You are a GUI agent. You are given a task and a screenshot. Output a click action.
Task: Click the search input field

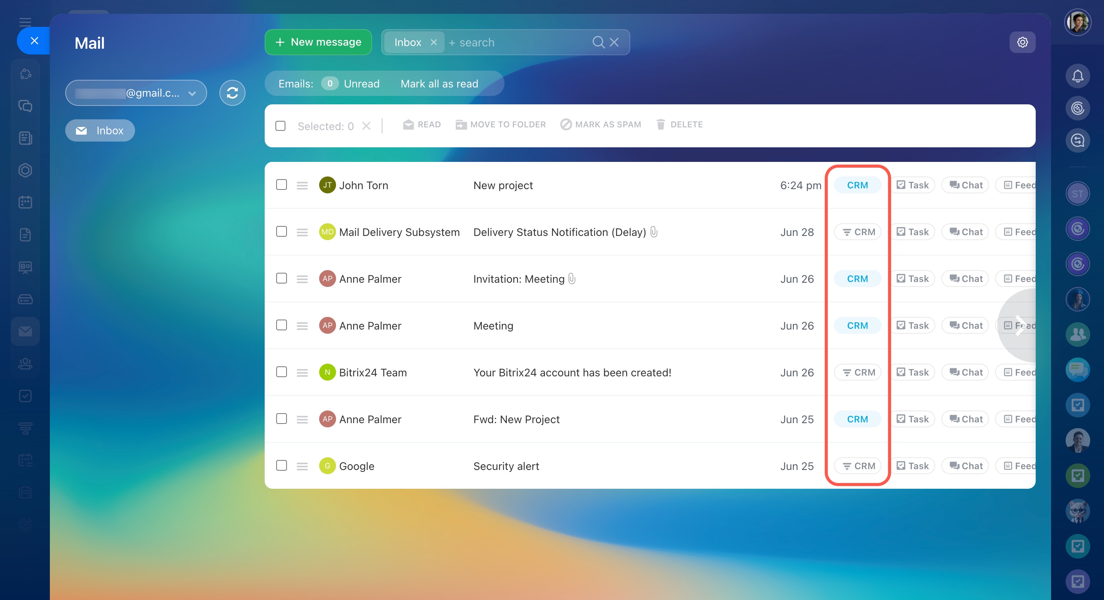[514, 43]
